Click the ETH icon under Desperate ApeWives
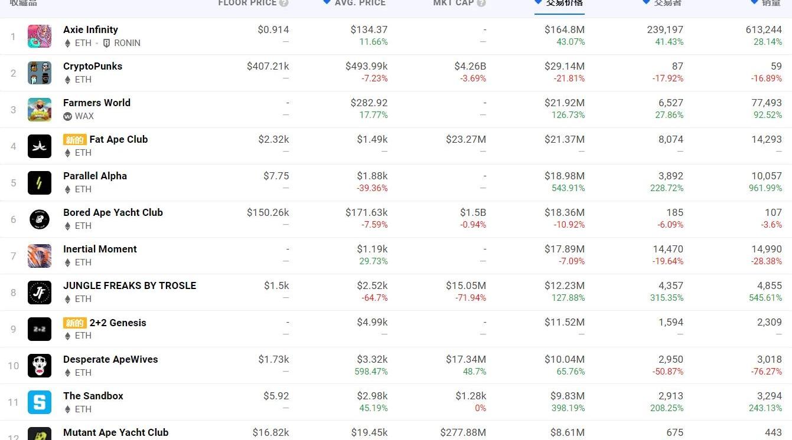Screen dimensions: 792x440 click(67, 373)
